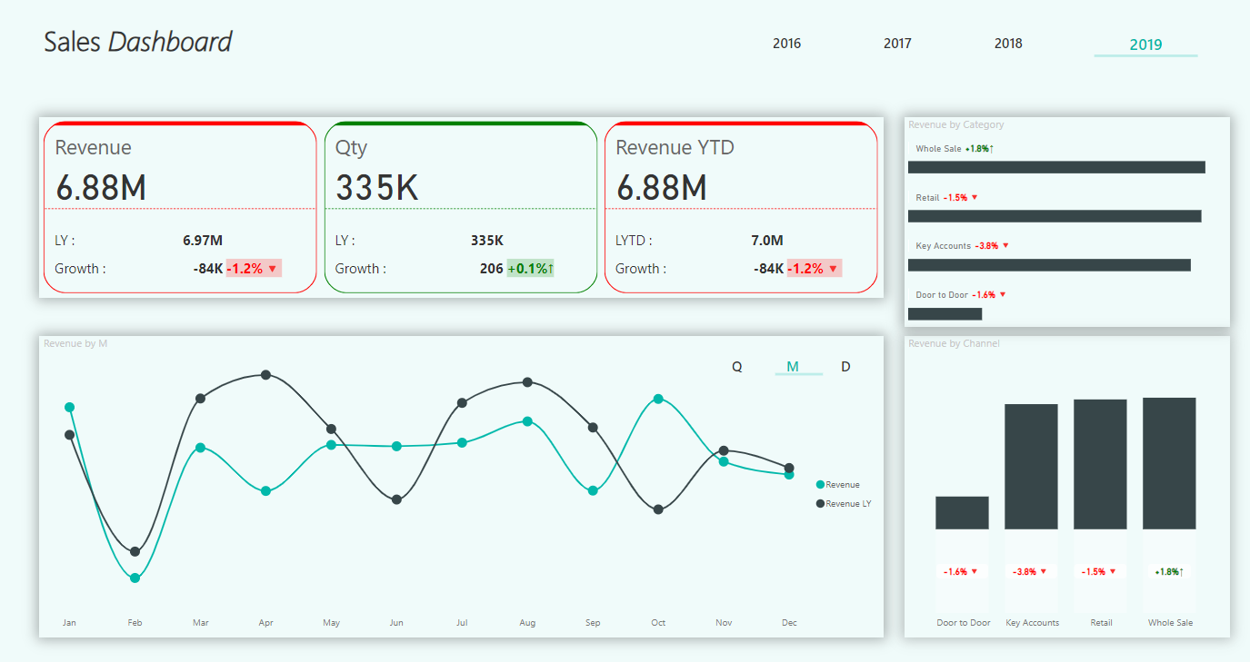Select the Whole Sale horizontal bar in Revenue by Category
Image resolution: width=1250 pixels, height=662 pixels.
1055,167
